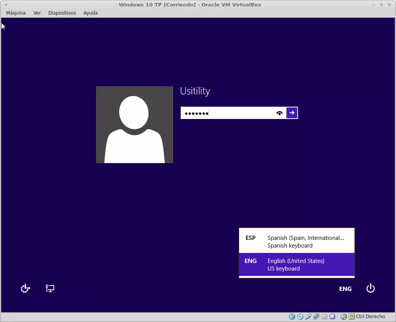
Task: Click the network adapters icon in status bar
Action: [x=316, y=317]
